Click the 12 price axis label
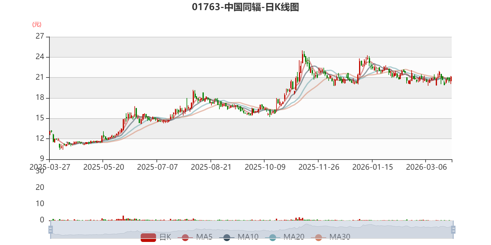The width and height of the screenshot is (491, 245). tap(40, 138)
